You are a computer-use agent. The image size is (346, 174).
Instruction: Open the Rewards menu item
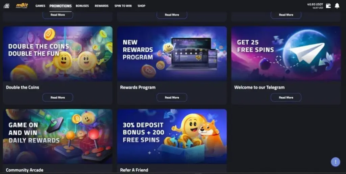coord(101,6)
